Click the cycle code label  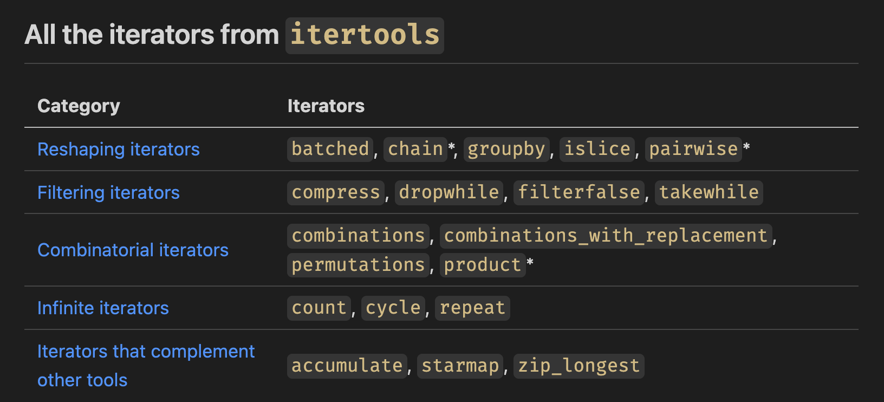[393, 308]
